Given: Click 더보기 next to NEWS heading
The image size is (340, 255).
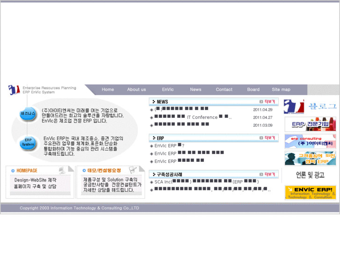Looking at the screenshot, I should [270, 102].
